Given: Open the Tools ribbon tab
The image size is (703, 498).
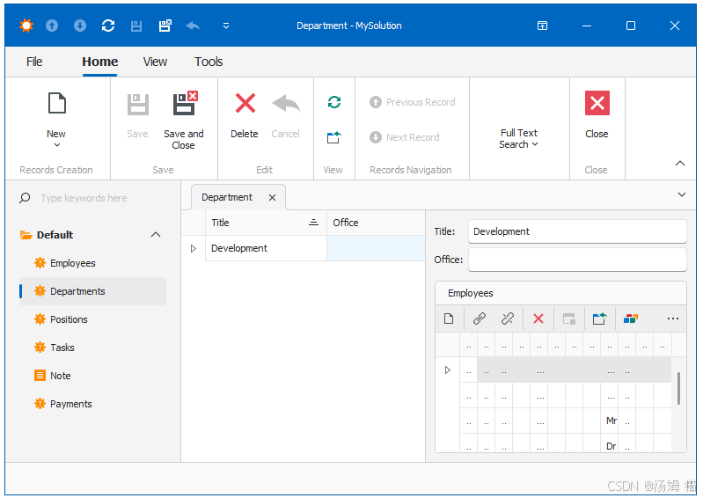Looking at the screenshot, I should pyautogui.click(x=209, y=62).
